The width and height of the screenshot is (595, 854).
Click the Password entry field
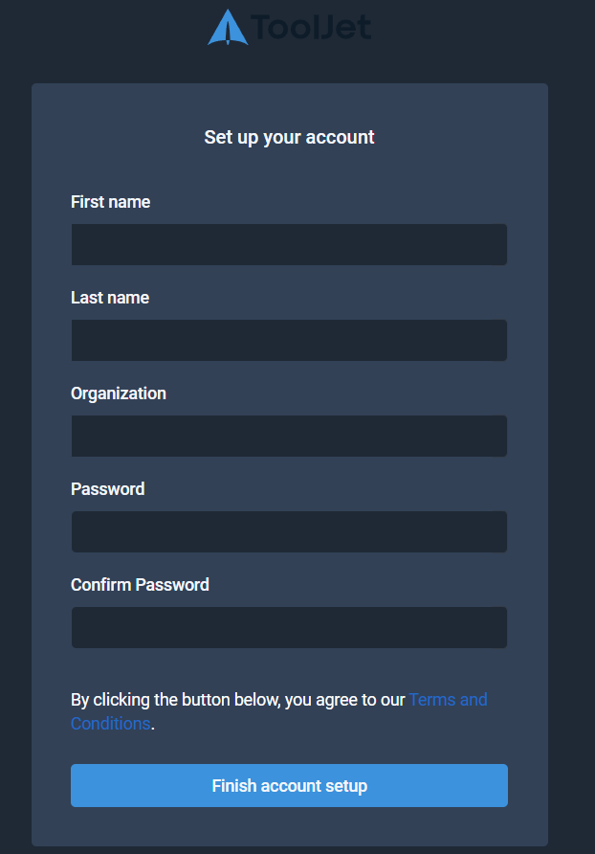289,531
